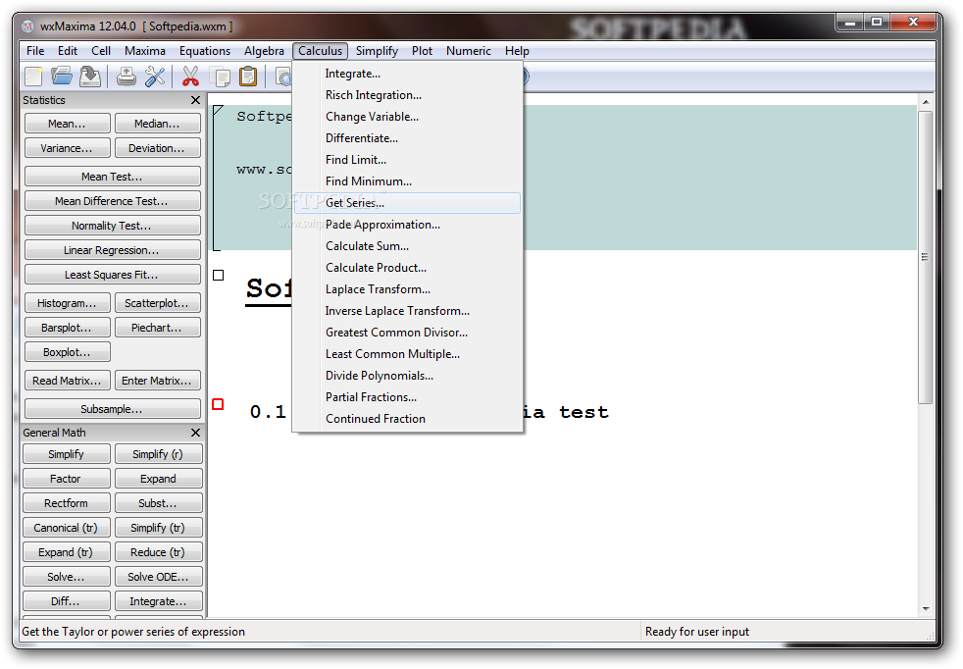Collapse the top text cell triangle
The width and height of the screenshot is (963, 669).
coord(218,110)
